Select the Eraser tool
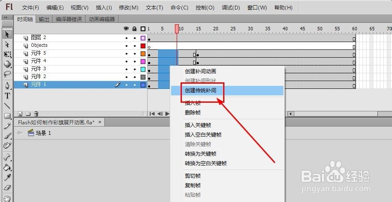Viewport: 392px width, 202px height. 7,187
